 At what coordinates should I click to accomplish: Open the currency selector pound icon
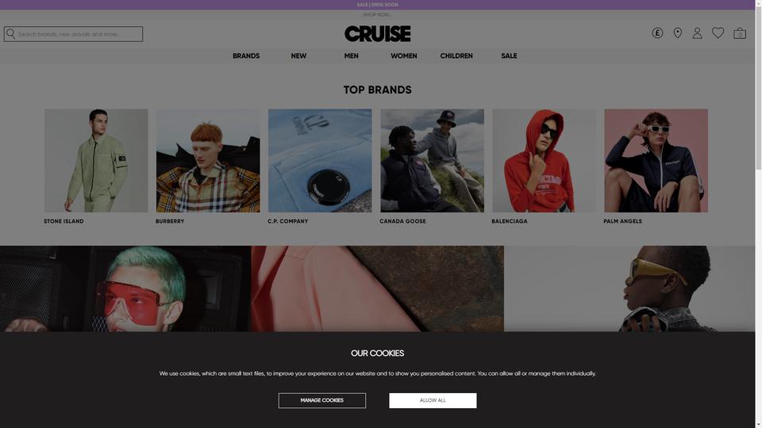coord(657,33)
